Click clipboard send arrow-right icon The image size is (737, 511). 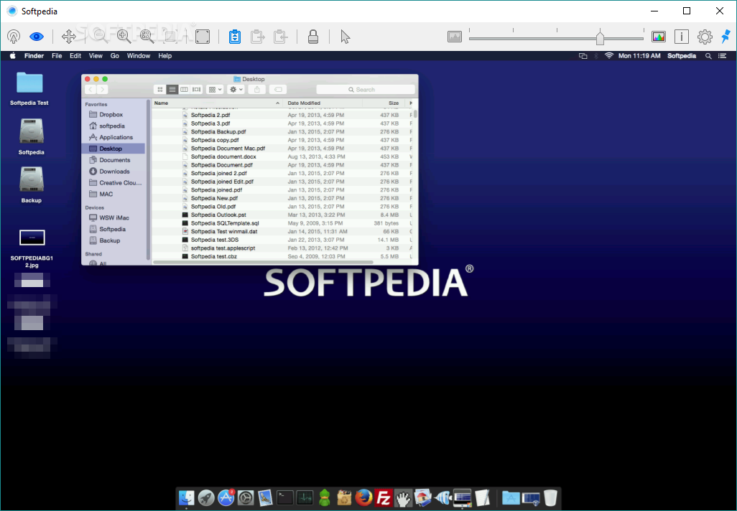coord(258,37)
